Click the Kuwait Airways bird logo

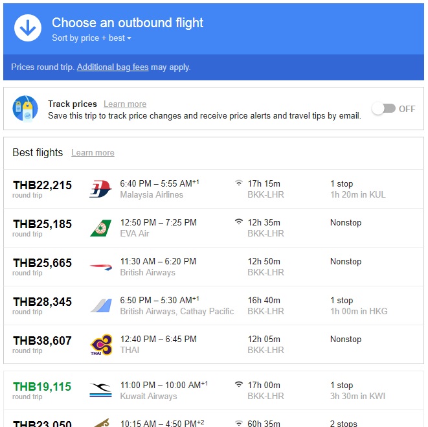[100, 390]
